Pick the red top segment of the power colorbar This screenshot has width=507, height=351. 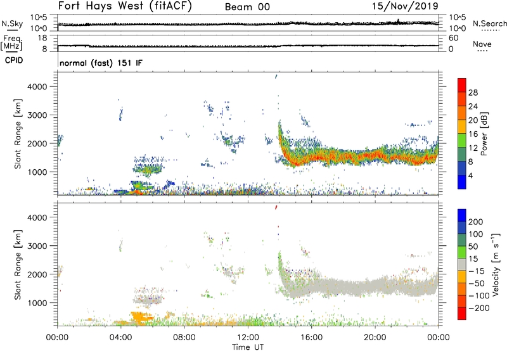coord(462,86)
